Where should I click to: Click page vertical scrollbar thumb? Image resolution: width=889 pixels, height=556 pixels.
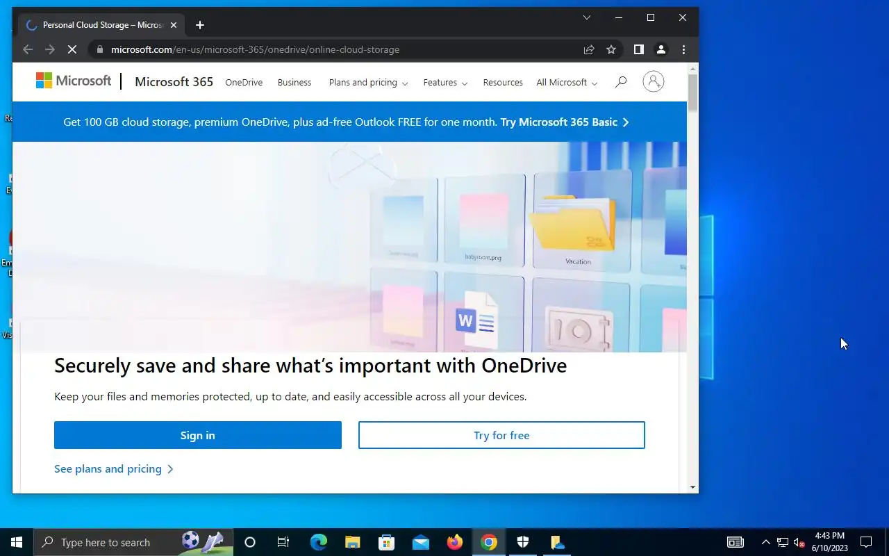point(692,92)
